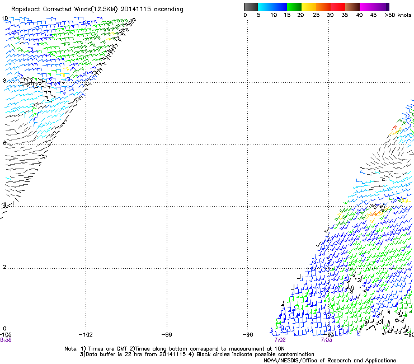Click the latitude '0' axis label
This screenshot has height=364, width=414.
tap(4, 329)
